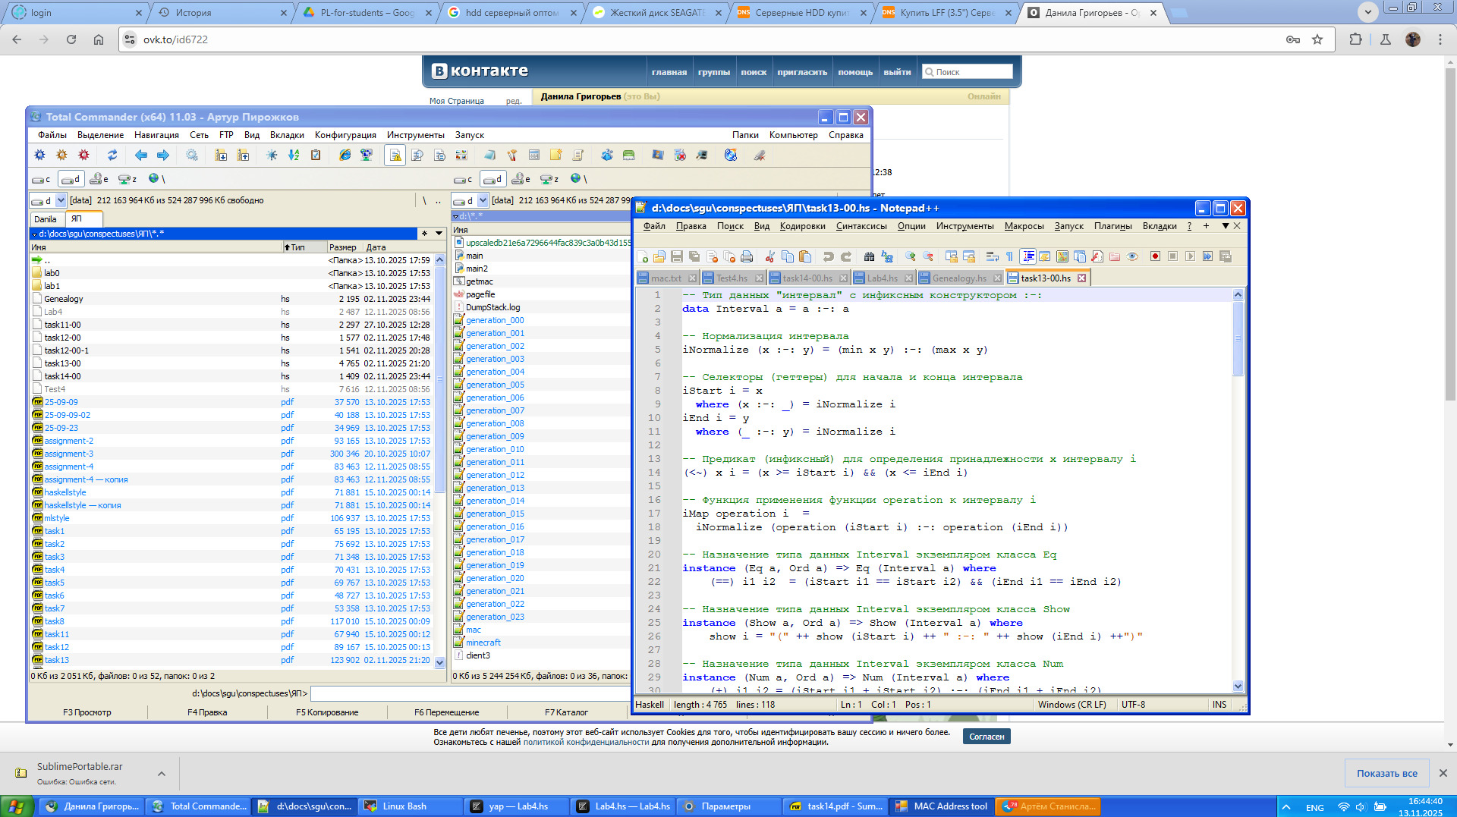Screen dimensions: 1457x817
Task: Open the Конфигурация menu in Total Commander
Action: [x=345, y=135]
